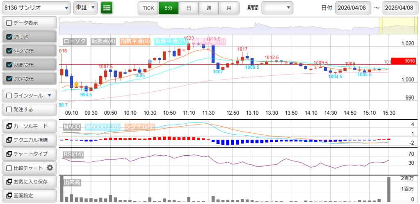Open テクニカル指標 panel via its icon
Image resolution: width=420 pixels, height=204 pixels.
coord(9,140)
